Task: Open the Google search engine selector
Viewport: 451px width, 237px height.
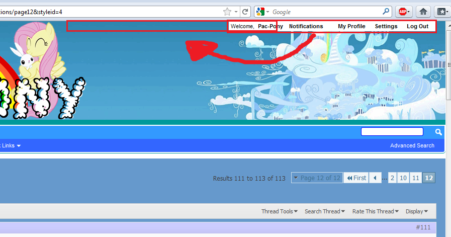Action: click(262, 12)
